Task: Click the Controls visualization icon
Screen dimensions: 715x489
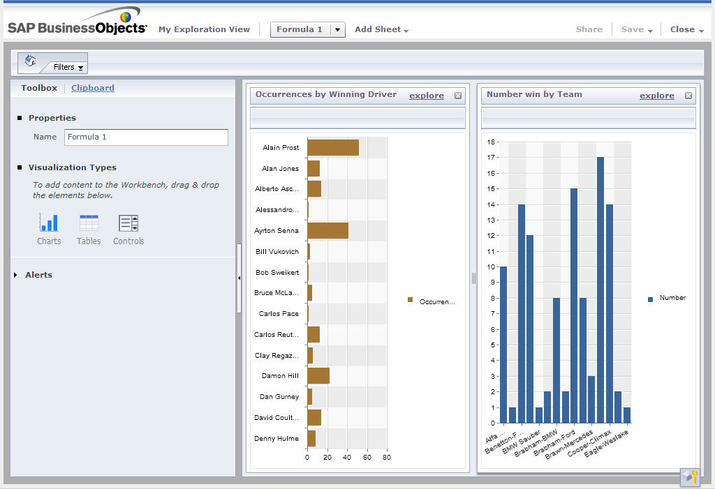Action: click(x=128, y=223)
